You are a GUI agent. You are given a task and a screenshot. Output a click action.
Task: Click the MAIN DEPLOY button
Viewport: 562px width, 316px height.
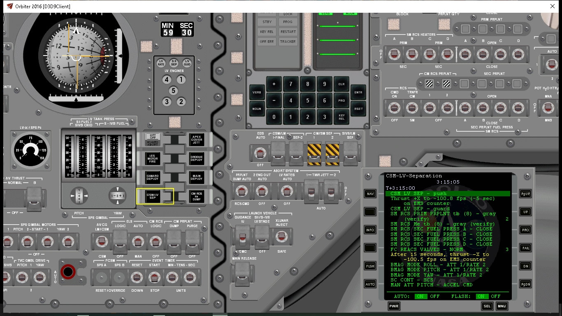pyautogui.click(x=197, y=177)
